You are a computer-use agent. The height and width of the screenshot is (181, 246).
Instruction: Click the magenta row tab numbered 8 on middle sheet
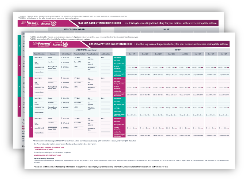coord(20,106)
